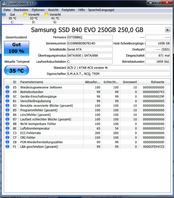Select the Geräte-Einschaltvorgänge parameter name

click(38, 97)
